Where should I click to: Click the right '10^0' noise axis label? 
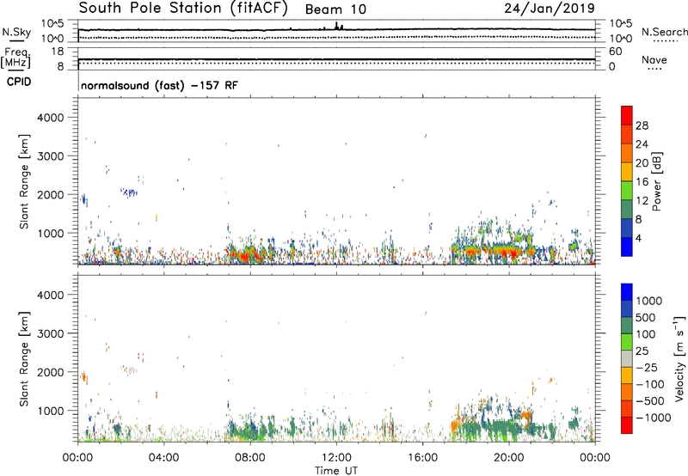click(x=620, y=39)
